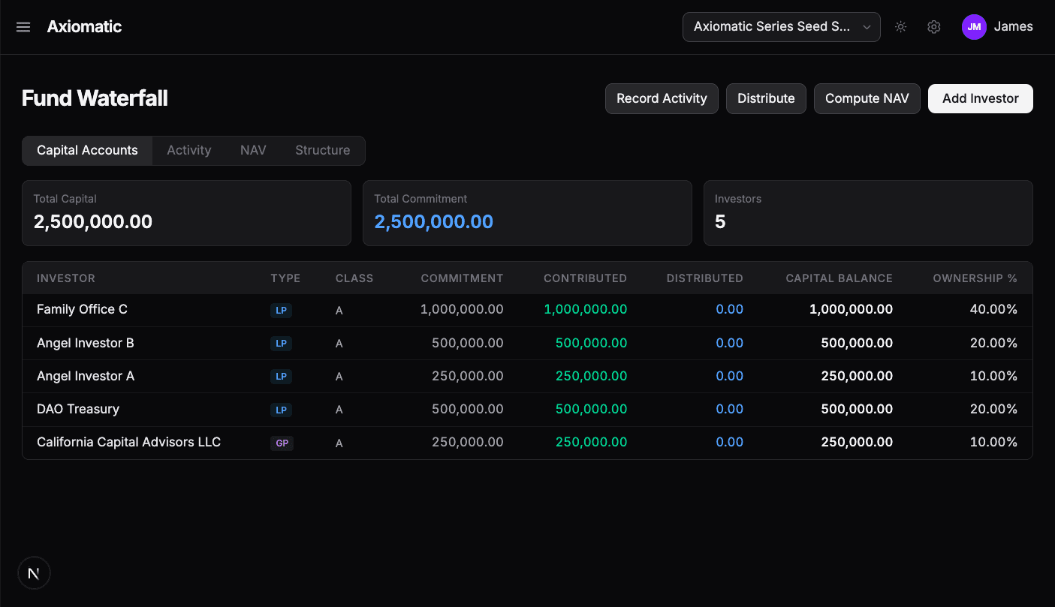Viewport: 1055px width, 607px height.
Task: Open the settings gear
Action: (x=933, y=26)
